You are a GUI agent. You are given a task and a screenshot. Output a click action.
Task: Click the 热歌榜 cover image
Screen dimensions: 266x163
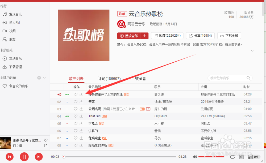[x=84, y=35]
